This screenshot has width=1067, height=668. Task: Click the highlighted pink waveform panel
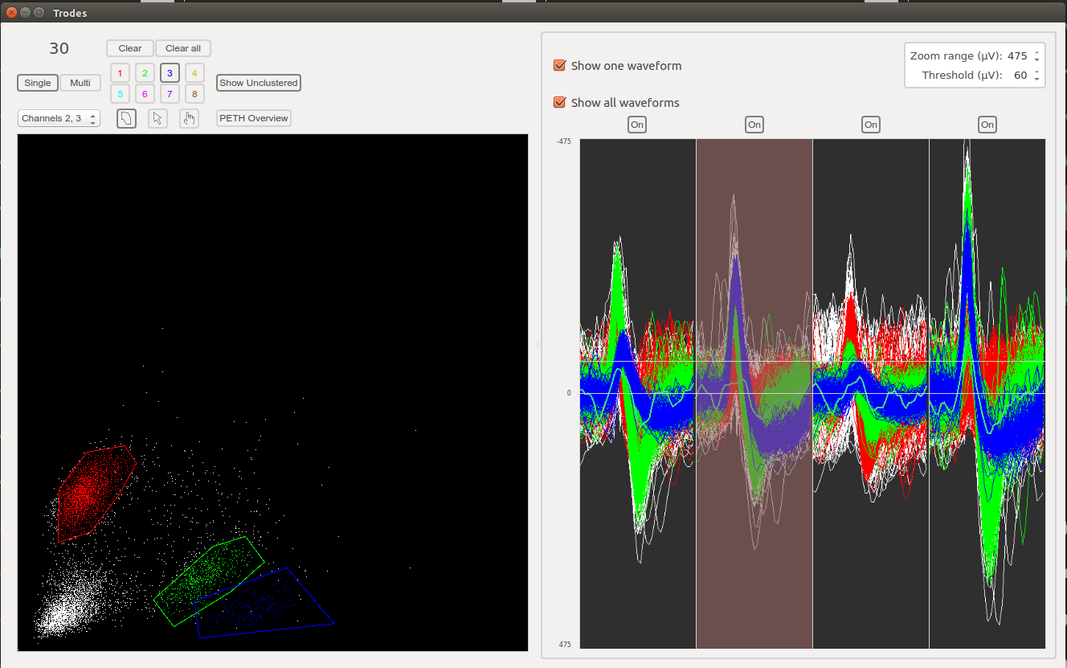coord(754,394)
